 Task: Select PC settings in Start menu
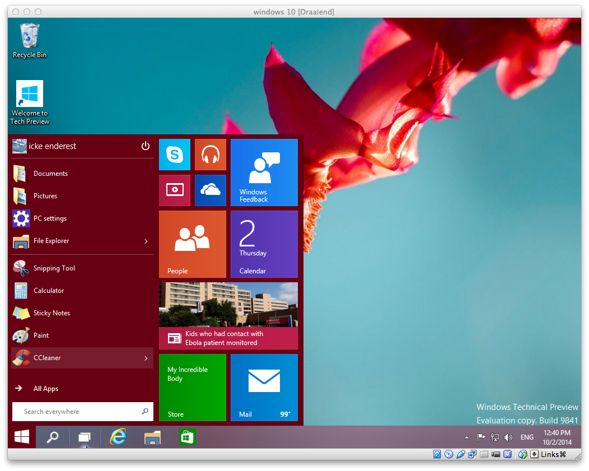pos(50,218)
